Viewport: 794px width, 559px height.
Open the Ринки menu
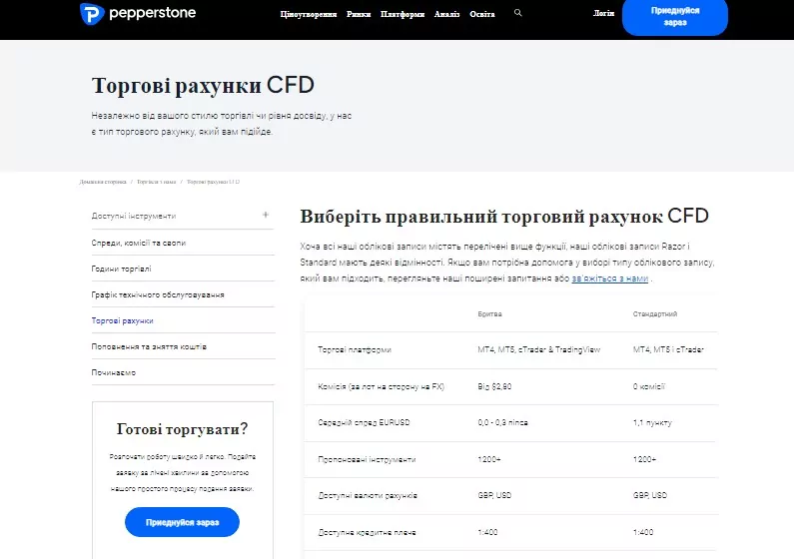point(359,14)
